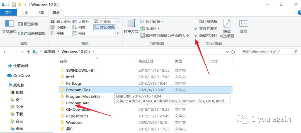The height and width of the screenshot is (133, 301).
Task: Choose 平铺 layout
Action: pyautogui.click(x=57, y=33)
